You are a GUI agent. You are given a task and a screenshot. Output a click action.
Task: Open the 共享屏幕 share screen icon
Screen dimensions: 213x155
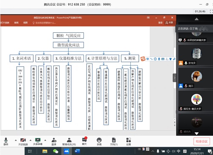[x=38, y=141]
